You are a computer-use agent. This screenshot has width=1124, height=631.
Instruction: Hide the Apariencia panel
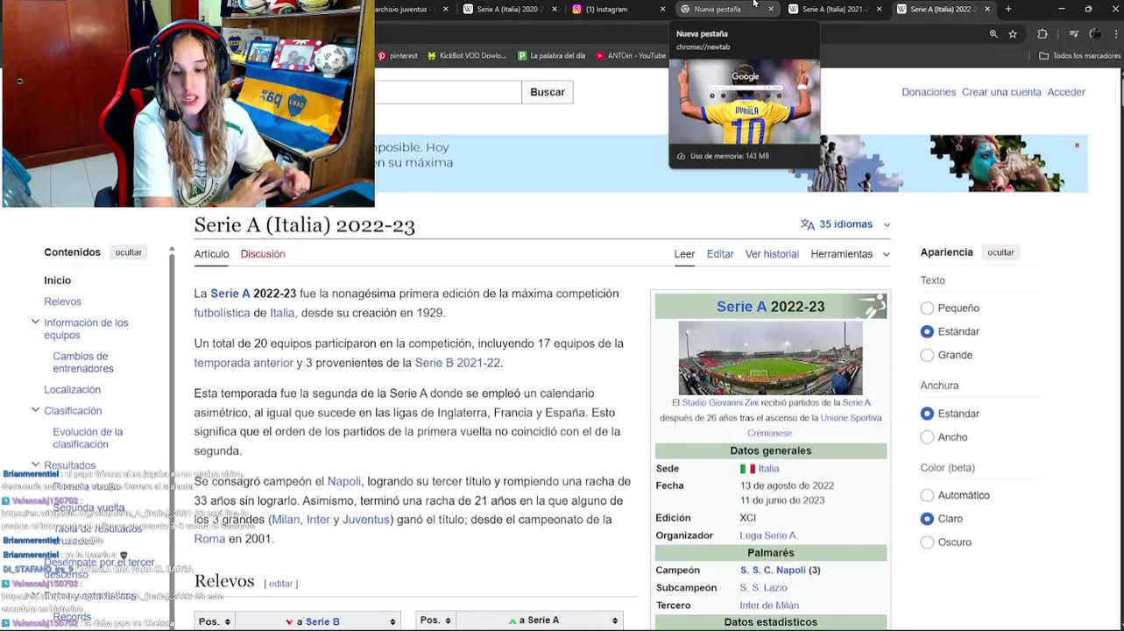coord(1000,252)
